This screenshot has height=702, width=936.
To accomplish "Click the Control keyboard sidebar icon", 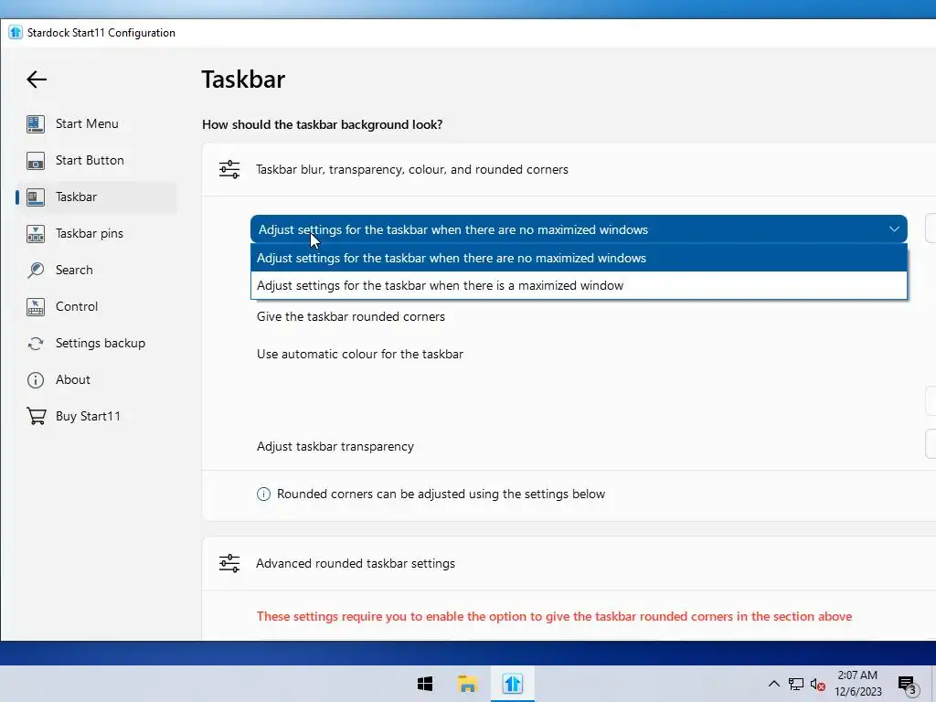I will (x=36, y=307).
